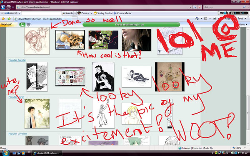Viewport: 250px width, 156px height.
Task: Open the Popular Loveless link
Action: (x=18, y=134)
